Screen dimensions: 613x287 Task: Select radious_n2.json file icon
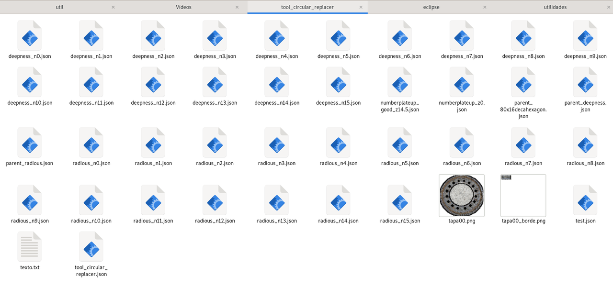click(215, 142)
